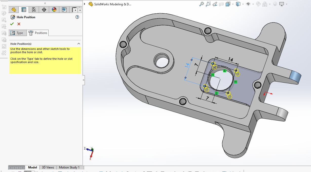Open Hide/Show Items eye dropdown
The image size is (311, 172).
253,4
